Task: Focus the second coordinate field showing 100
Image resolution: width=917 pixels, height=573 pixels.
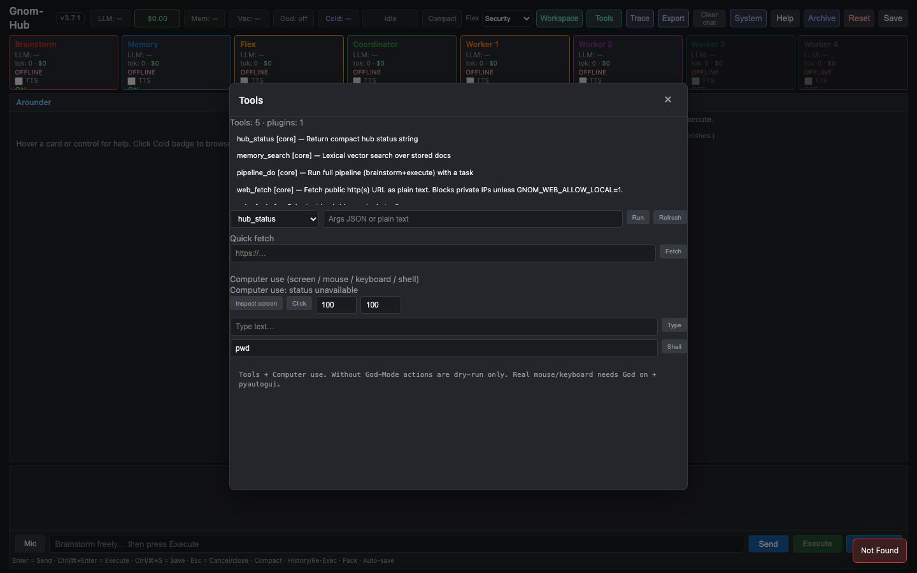Action: 381,305
